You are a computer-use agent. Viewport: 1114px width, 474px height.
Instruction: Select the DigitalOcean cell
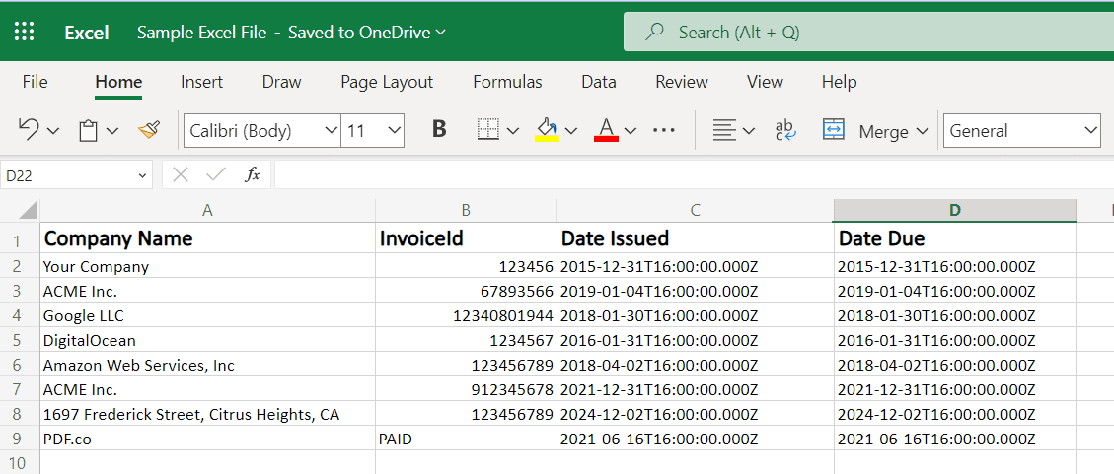pyautogui.click(x=207, y=341)
